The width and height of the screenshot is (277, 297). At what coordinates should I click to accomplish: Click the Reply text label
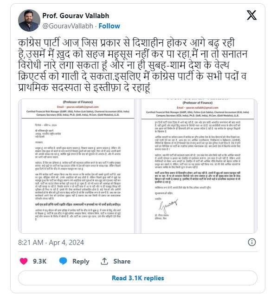[81, 261]
